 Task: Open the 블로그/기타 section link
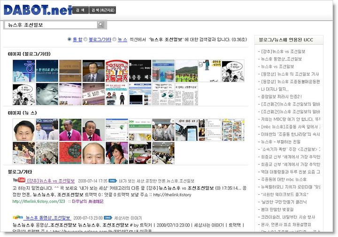pyautogui.click(x=100, y=39)
